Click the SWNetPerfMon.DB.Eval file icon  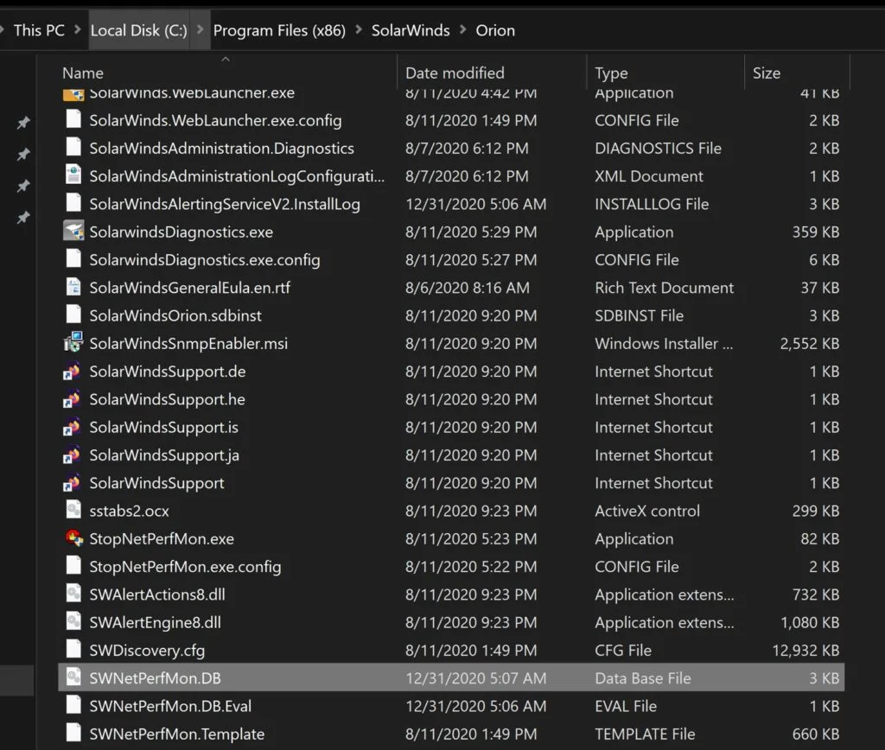point(73,705)
